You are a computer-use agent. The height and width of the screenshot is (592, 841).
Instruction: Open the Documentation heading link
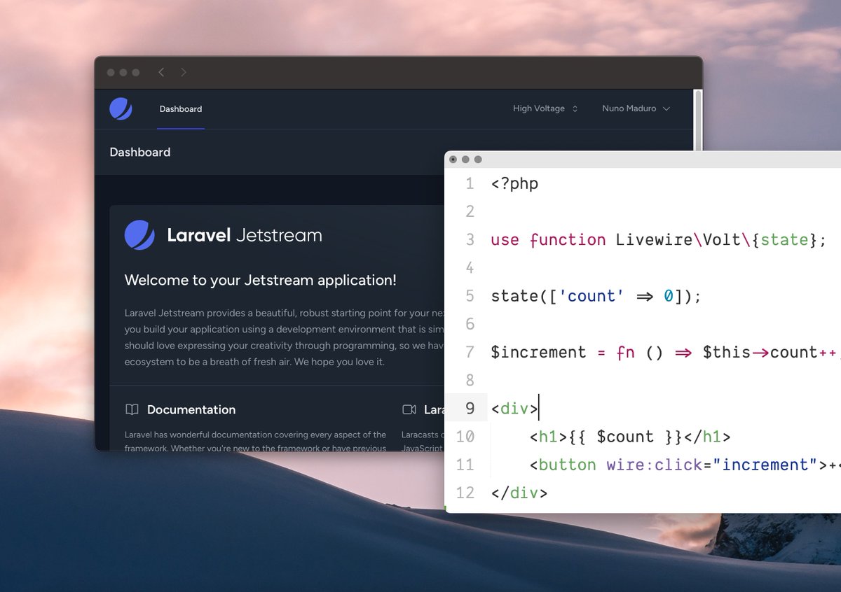click(191, 409)
